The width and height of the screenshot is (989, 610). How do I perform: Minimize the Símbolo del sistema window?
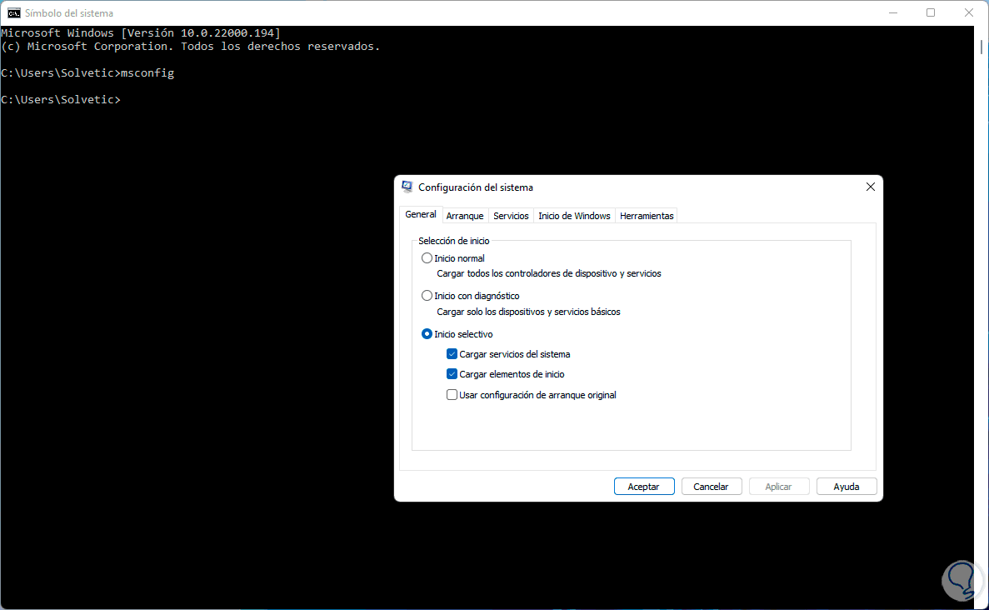coord(893,12)
